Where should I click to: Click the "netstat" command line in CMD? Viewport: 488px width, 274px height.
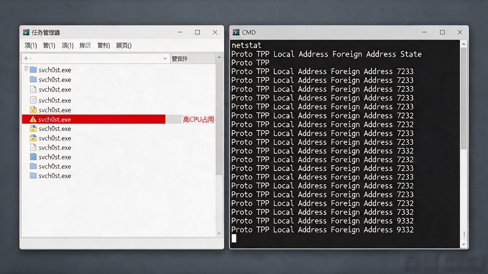[247, 45]
